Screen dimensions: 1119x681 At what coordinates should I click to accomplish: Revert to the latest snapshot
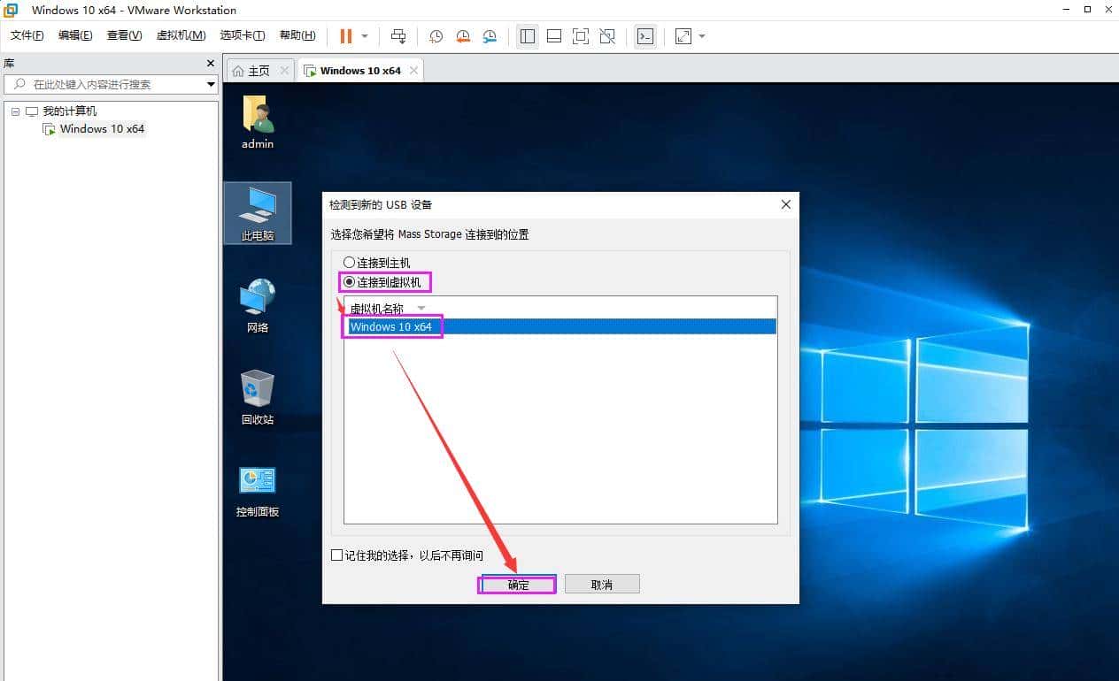point(462,36)
